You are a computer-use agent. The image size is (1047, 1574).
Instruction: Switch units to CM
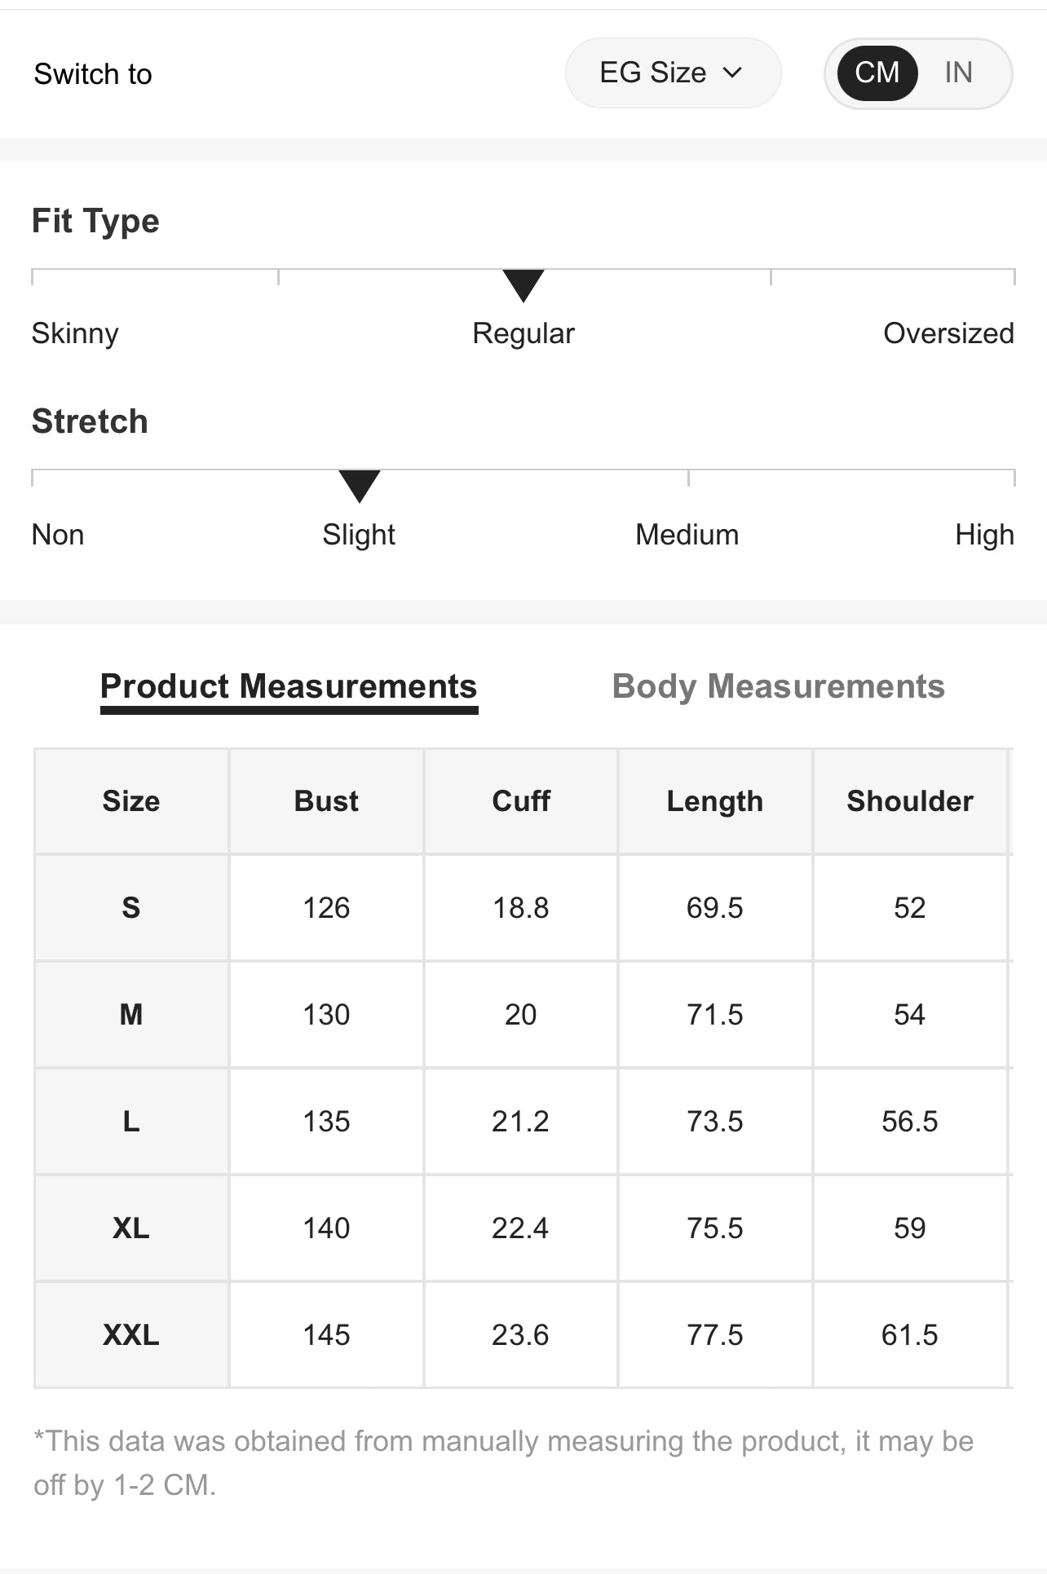(x=877, y=73)
